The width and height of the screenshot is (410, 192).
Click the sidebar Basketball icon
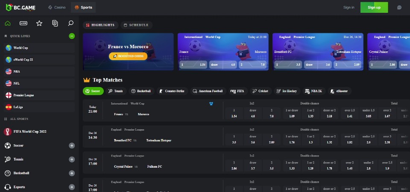(8, 173)
